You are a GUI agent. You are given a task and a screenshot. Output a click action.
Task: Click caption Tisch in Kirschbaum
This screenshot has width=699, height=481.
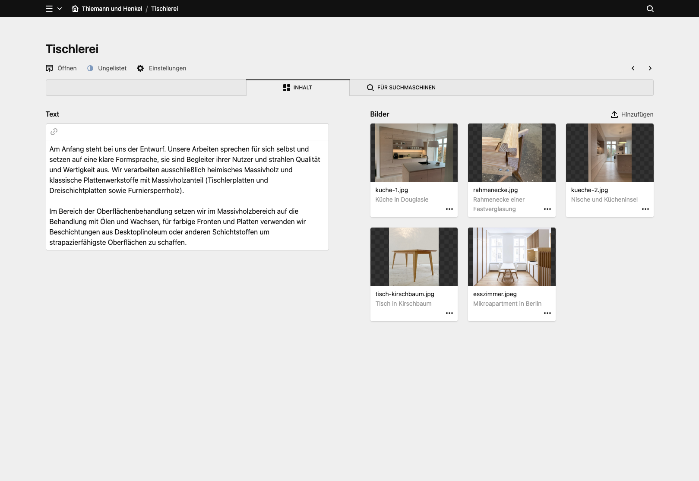pos(403,304)
